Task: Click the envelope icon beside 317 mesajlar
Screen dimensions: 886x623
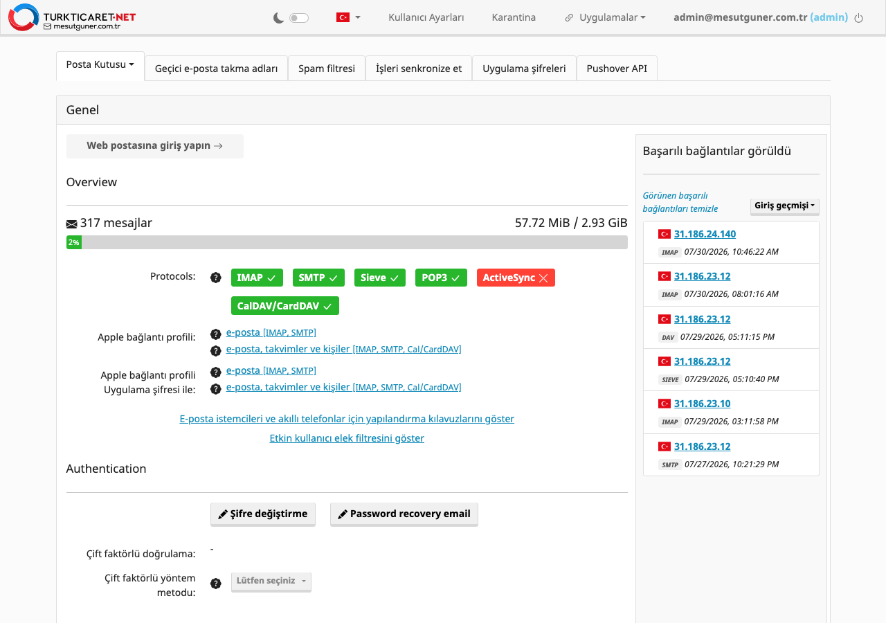Action: point(72,224)
